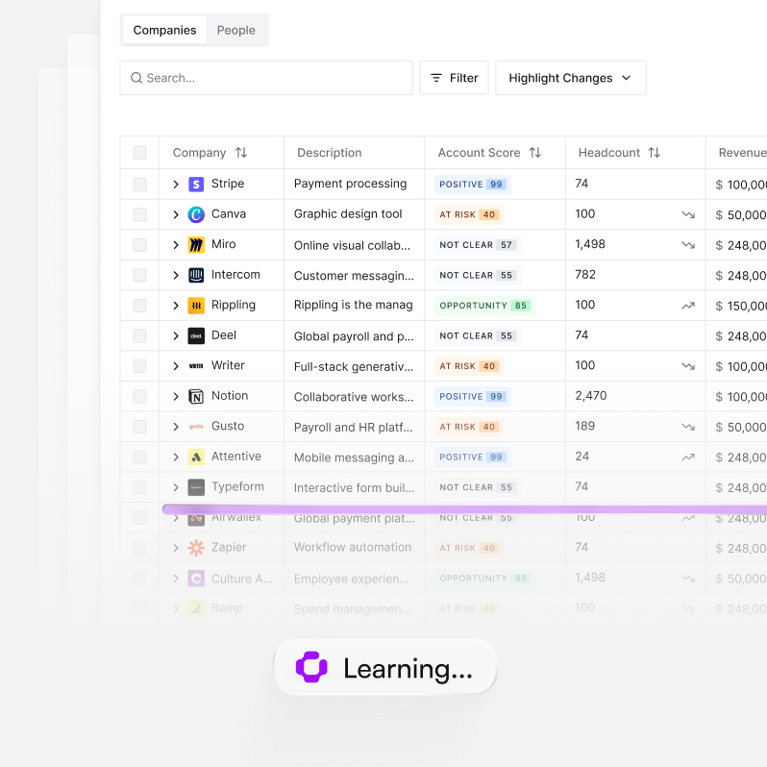This screenshot has height=767, width=767.
Task: Click the "Payment processing" description cell
Action: point(350,184)
